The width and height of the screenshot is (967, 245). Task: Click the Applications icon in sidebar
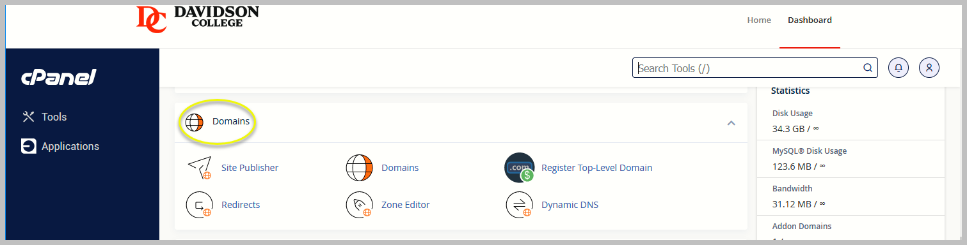28,146
